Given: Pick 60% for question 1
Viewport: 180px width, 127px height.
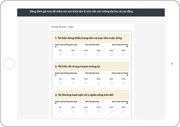Looking at the screenshot, I should [x=99, y=54].
